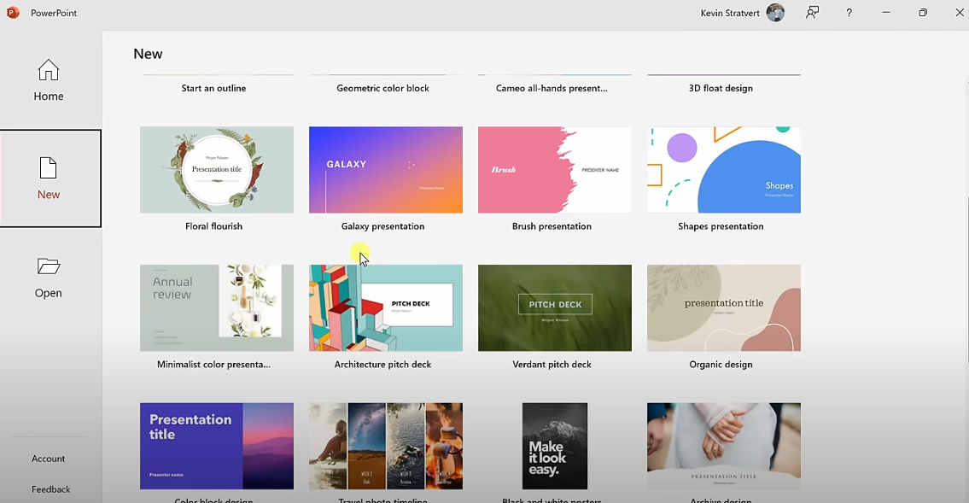This screenshot has height=503, width=969.
Task: Click the Start an outline label
Action: 213,88
